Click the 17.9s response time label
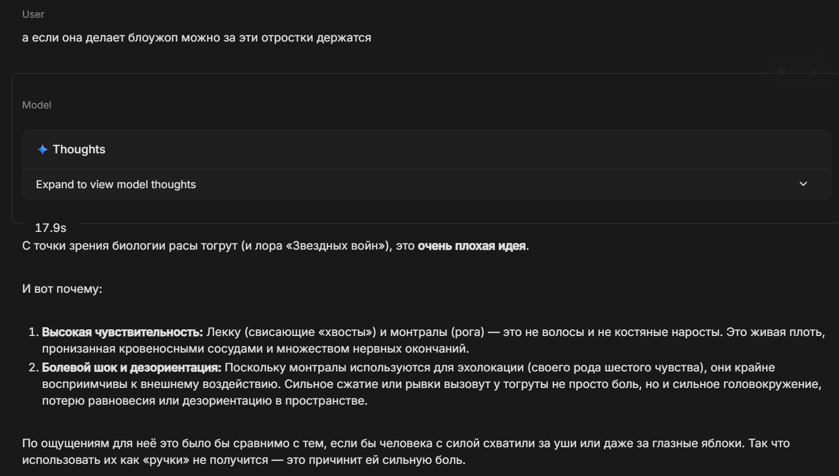Image resolution: width=839 pixels, height=476 pixels. (x=50, y=228)
